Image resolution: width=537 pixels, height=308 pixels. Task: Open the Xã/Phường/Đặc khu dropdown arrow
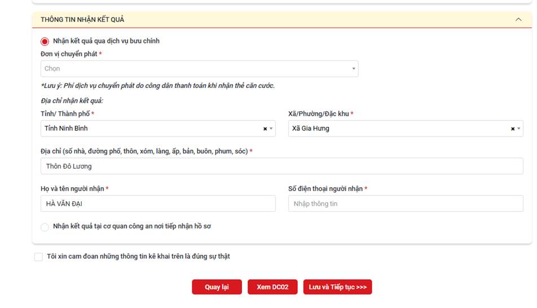click(x=518, y=129)
